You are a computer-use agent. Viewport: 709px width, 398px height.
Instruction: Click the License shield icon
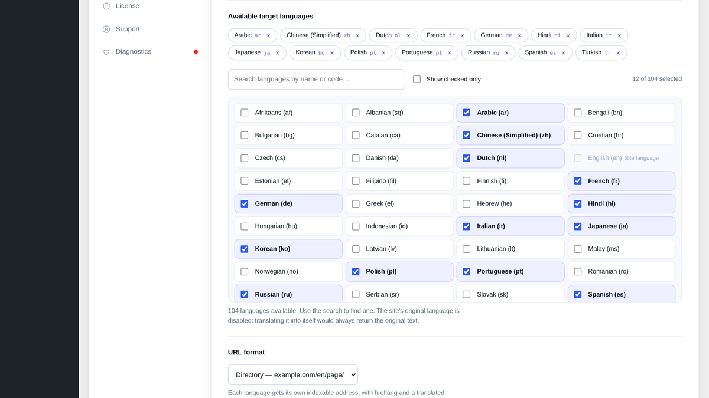(x=106, y=6)
